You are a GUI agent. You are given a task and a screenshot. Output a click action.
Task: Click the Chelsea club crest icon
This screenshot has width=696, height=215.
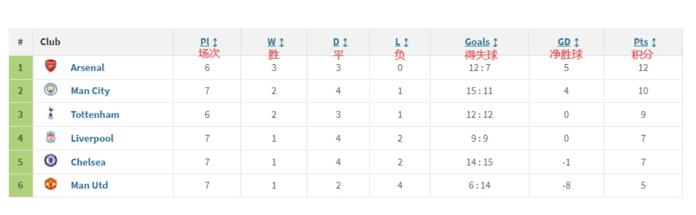coord(51,161)
